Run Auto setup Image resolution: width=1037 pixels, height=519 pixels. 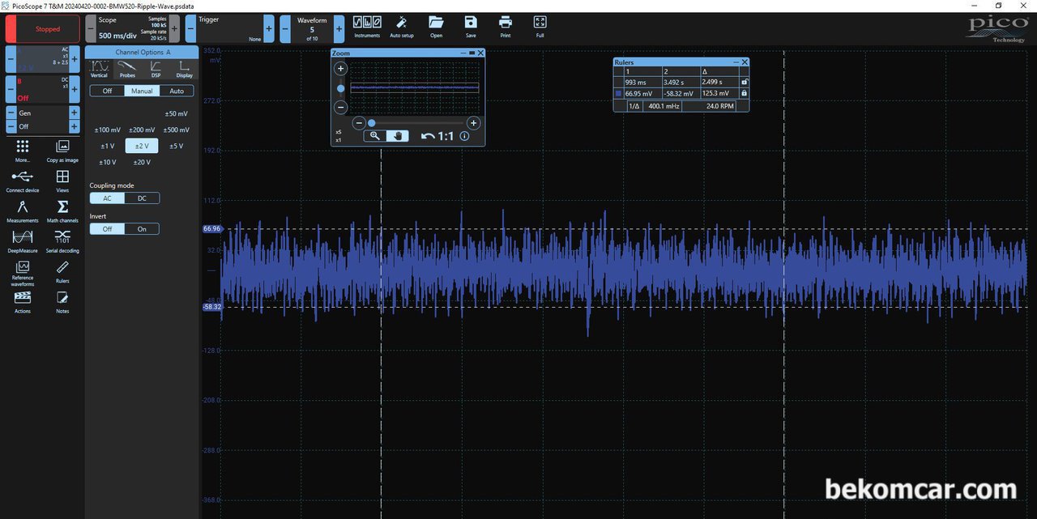pyautogui.click(x=401, y=27)
